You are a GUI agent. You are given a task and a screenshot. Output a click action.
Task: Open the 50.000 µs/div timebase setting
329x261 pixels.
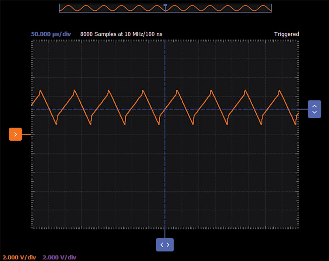[x=51, y=34]
